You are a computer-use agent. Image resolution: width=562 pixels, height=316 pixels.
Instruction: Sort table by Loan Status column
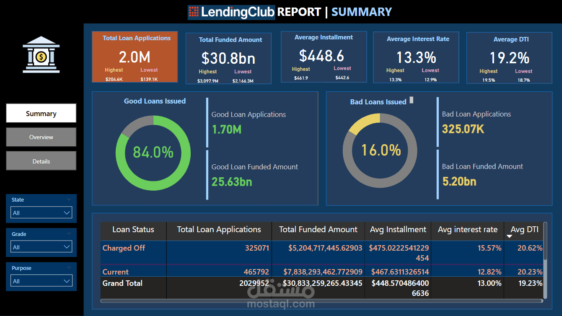point(133,230)
